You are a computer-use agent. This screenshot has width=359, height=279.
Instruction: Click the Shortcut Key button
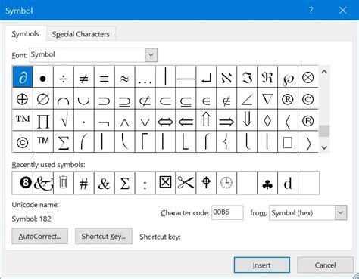click(x=104, y=236)
